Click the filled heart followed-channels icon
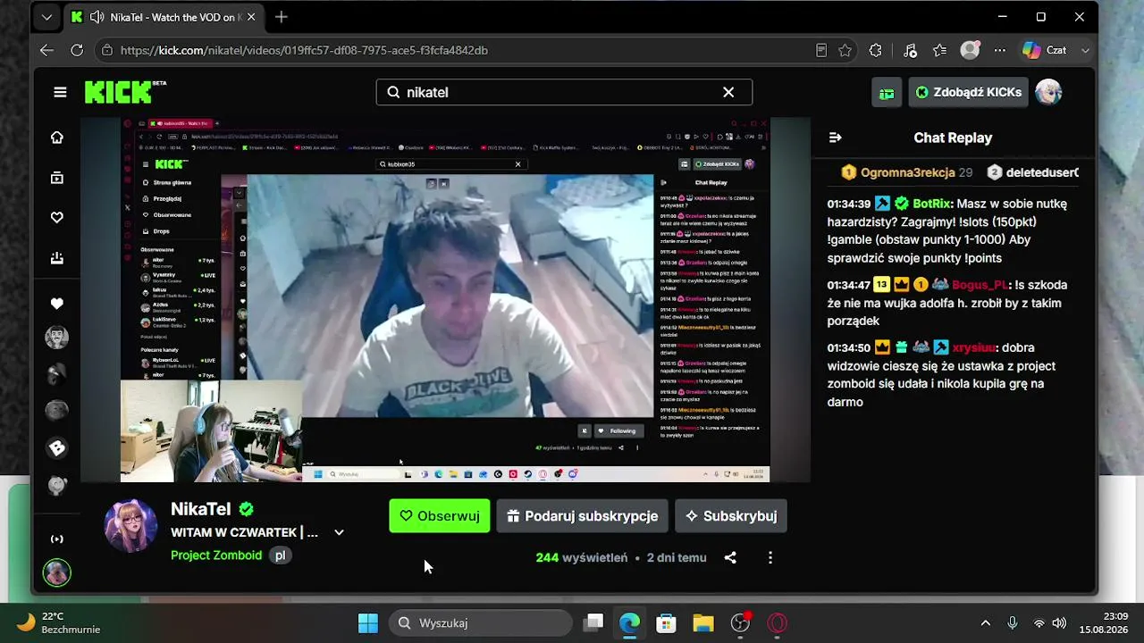The image size is (1144, 643). click(57, 304)
